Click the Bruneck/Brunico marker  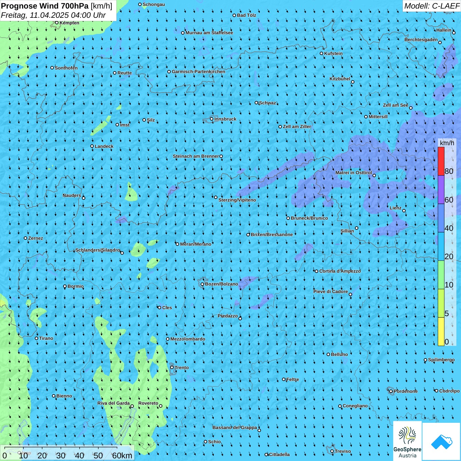[288, 218]
